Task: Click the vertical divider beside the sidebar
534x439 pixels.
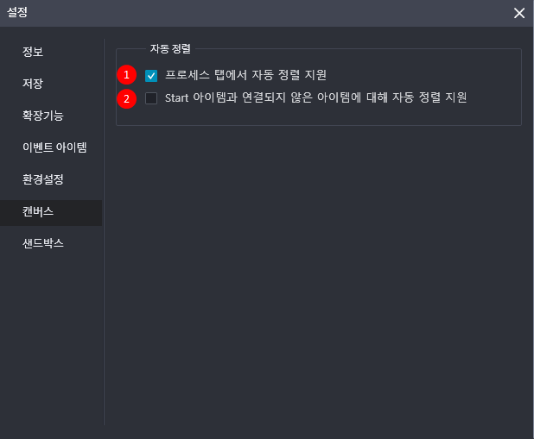Action: tap(104, 232)
